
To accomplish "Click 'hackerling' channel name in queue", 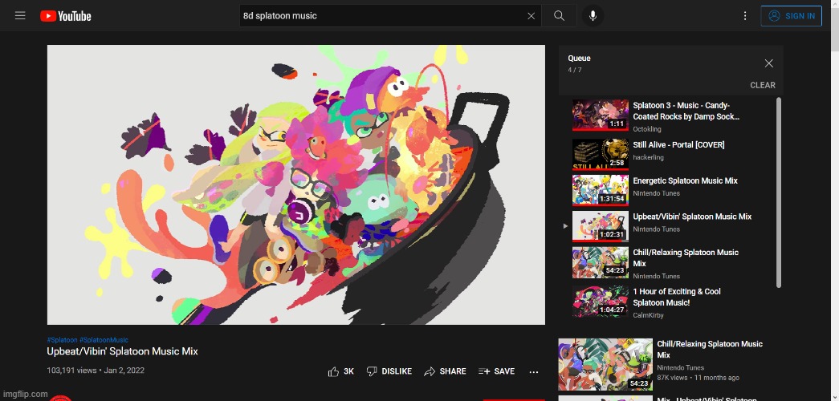I will click(648, 157).
